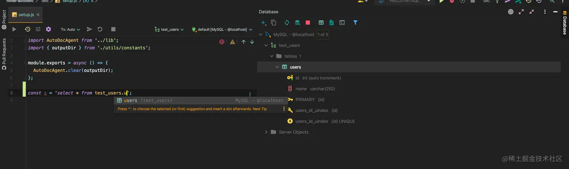Viewport: 569px width, 169px height.
Task: Open View Parameters sliders icon
Action: pos(38,29)
